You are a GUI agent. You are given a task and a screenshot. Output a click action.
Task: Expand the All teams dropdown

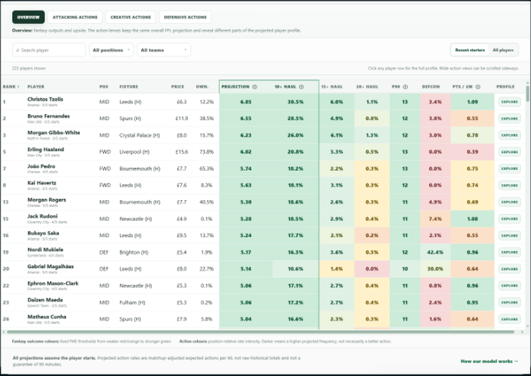[x=164, y=50]
